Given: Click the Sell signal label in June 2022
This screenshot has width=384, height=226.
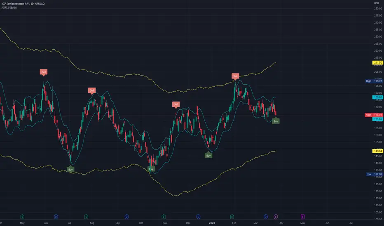Looking at the screenshot, I should point(44,72).
